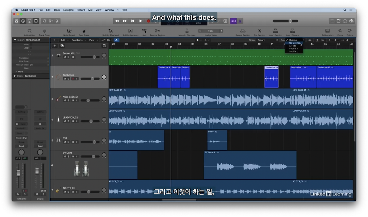Adjust the master volume slider
368x217 pixels.
click(286, 21)
